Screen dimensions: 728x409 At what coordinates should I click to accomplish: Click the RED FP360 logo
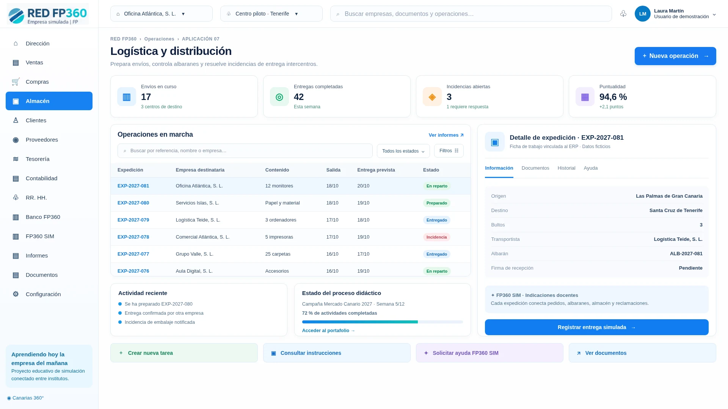[48, 14]
